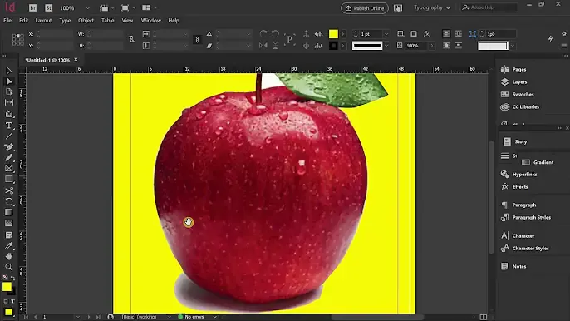Image resolution: width=570 pixels, height=321 pixels.
Task: Open the Object menu
Action: pos(86,21)
